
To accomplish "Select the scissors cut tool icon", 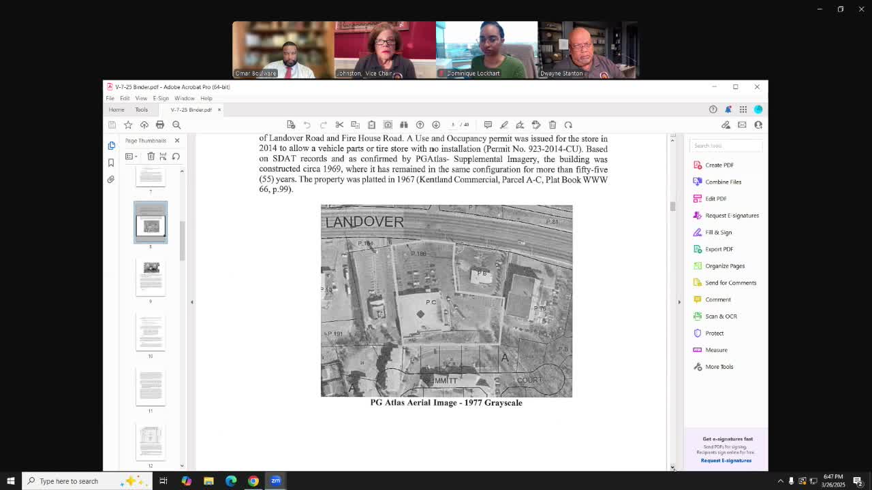I will (x=339, y=125).
